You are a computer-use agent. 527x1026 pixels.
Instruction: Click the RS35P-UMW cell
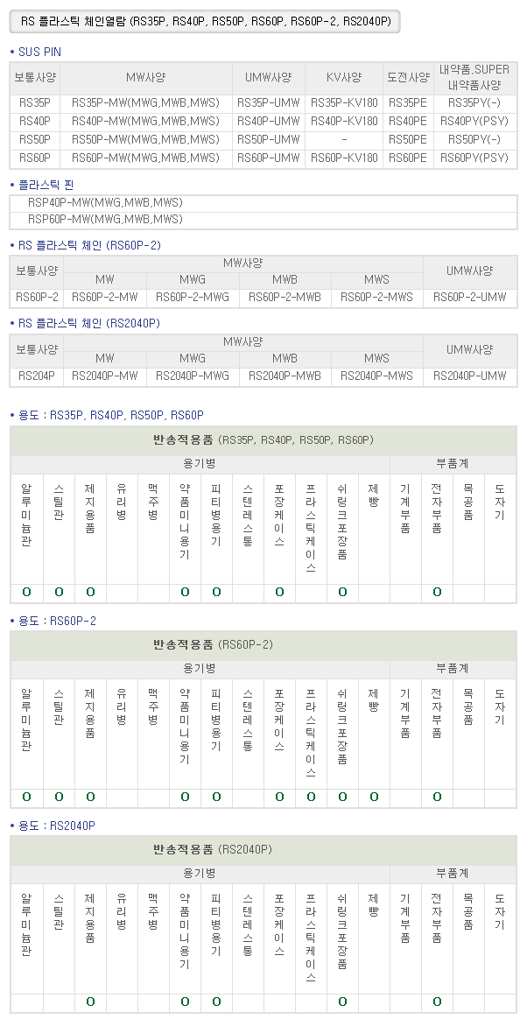tap(269, 102)
